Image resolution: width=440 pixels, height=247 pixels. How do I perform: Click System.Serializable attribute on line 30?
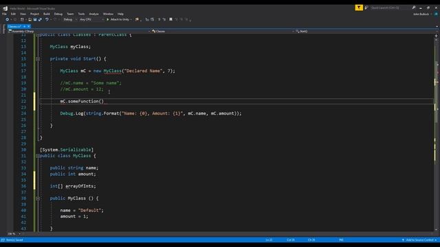(67, 150)
